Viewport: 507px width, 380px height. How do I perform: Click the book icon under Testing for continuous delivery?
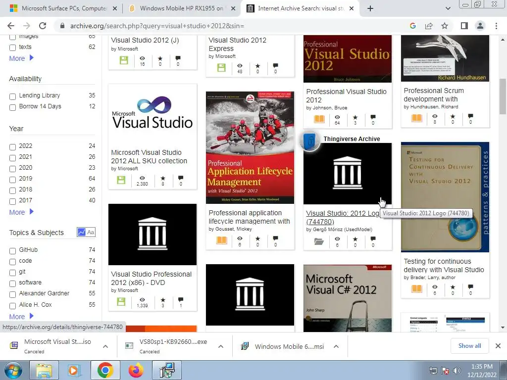coord(416,288)
